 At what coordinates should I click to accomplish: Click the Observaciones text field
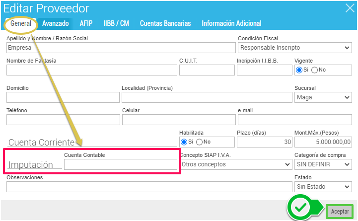149,187
